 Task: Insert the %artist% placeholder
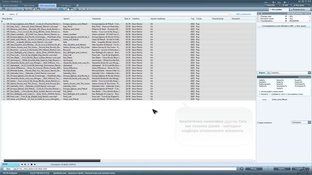(262, 82)
